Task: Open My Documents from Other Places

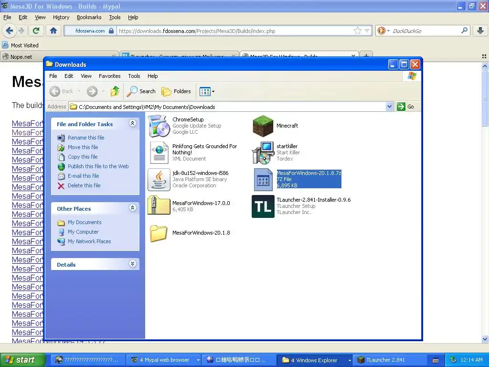Action: click(85, 223)
